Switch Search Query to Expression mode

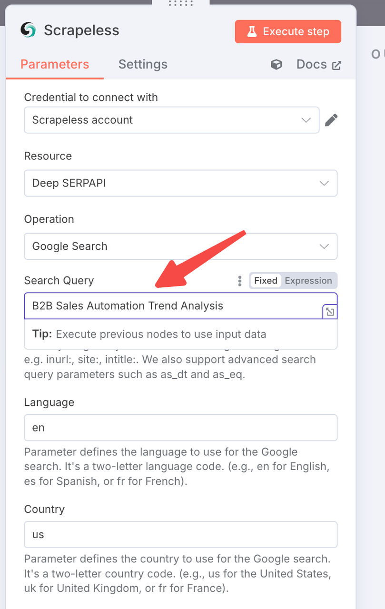[x=308, y=281]
